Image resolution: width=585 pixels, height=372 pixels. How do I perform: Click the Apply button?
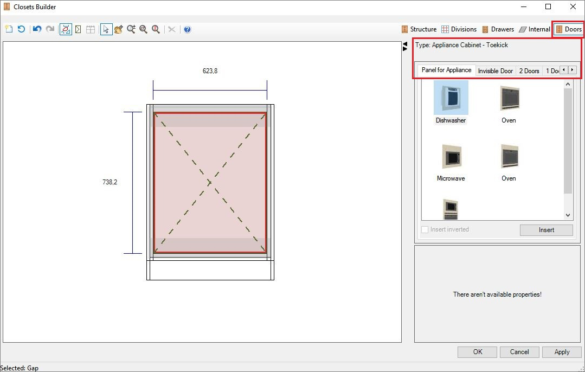[562, 352]
